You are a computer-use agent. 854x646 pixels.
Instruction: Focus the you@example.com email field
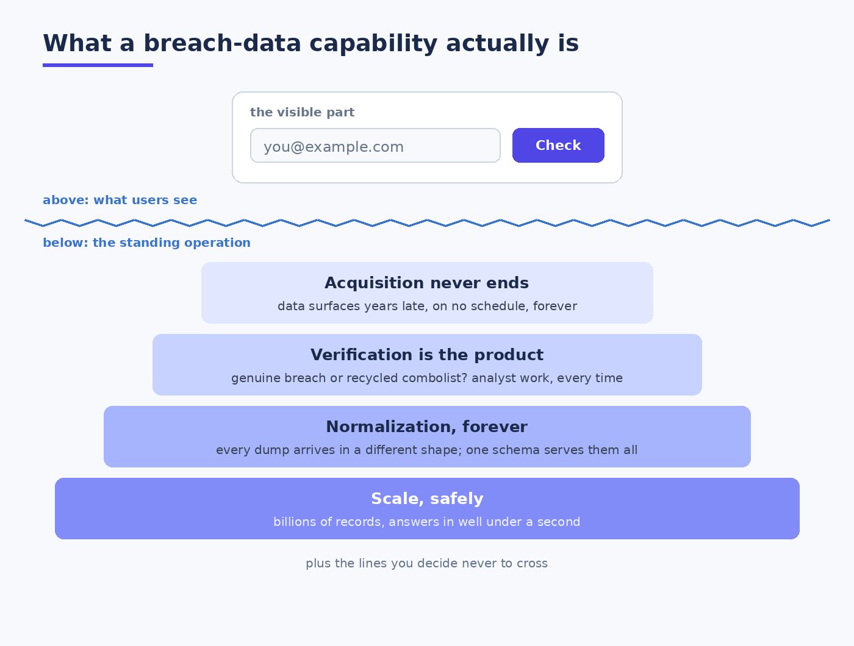tap(375, 145)
